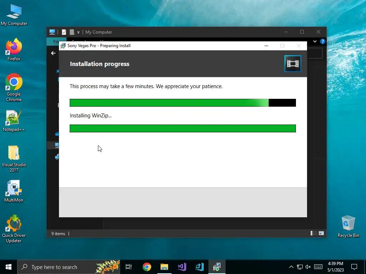Show hidden system tray icons
366x274 pixels.
291,267
